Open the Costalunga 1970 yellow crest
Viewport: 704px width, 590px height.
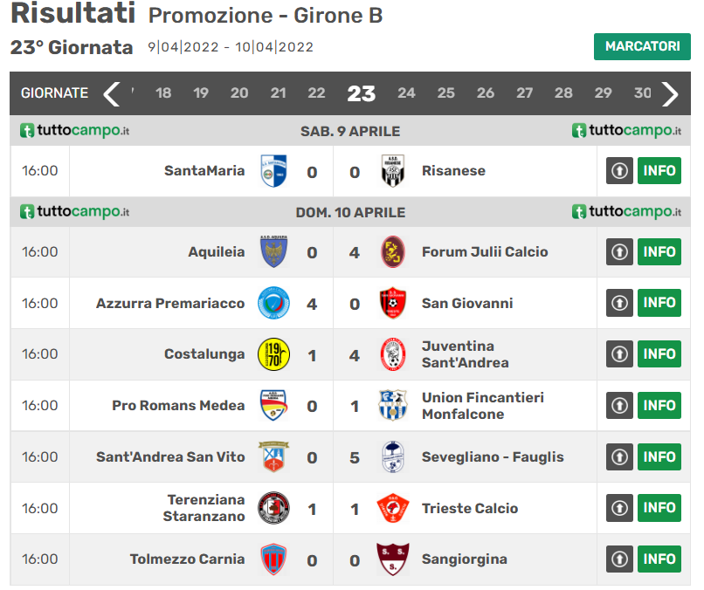coord(273,354)
